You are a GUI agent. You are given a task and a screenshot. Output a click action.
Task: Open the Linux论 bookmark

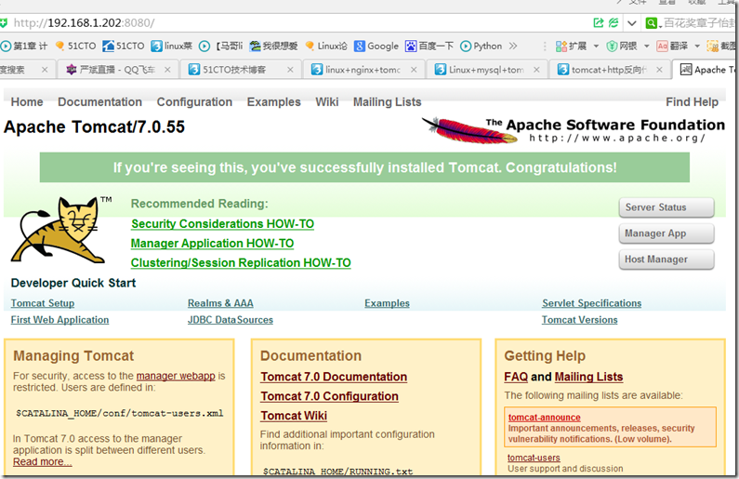tap(326, 46)
